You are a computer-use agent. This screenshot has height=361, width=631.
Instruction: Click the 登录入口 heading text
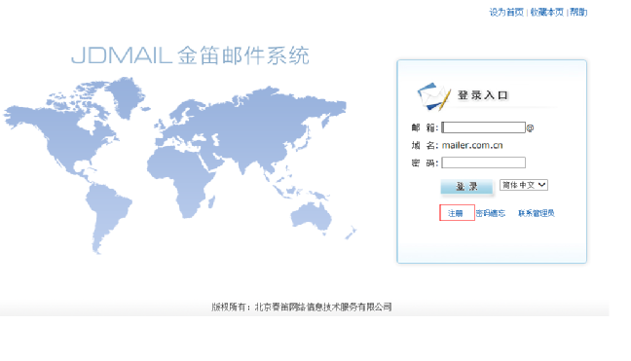(x=483, y=95)
